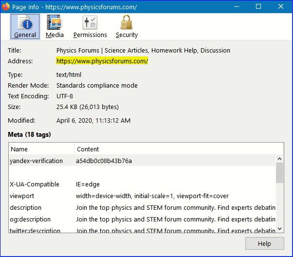Maximize the Page Info window
This screenshot has width=293, height=257.
coord(258,7)
